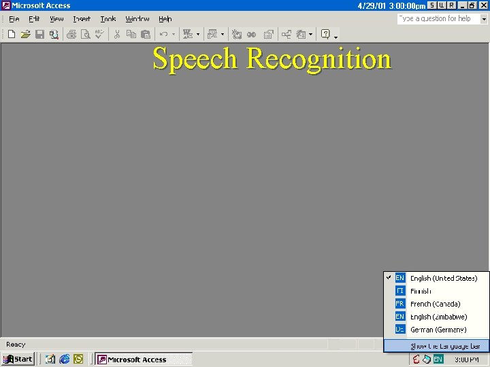This screenshot has width=490, height=367.
Task: Open Print Preview from the toolbar
Action: point(85,34)
